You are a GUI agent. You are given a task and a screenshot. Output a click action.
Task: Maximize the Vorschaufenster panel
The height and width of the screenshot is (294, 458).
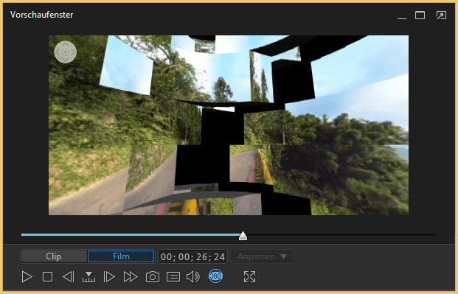pyautogui.click(x=420, y=15)
